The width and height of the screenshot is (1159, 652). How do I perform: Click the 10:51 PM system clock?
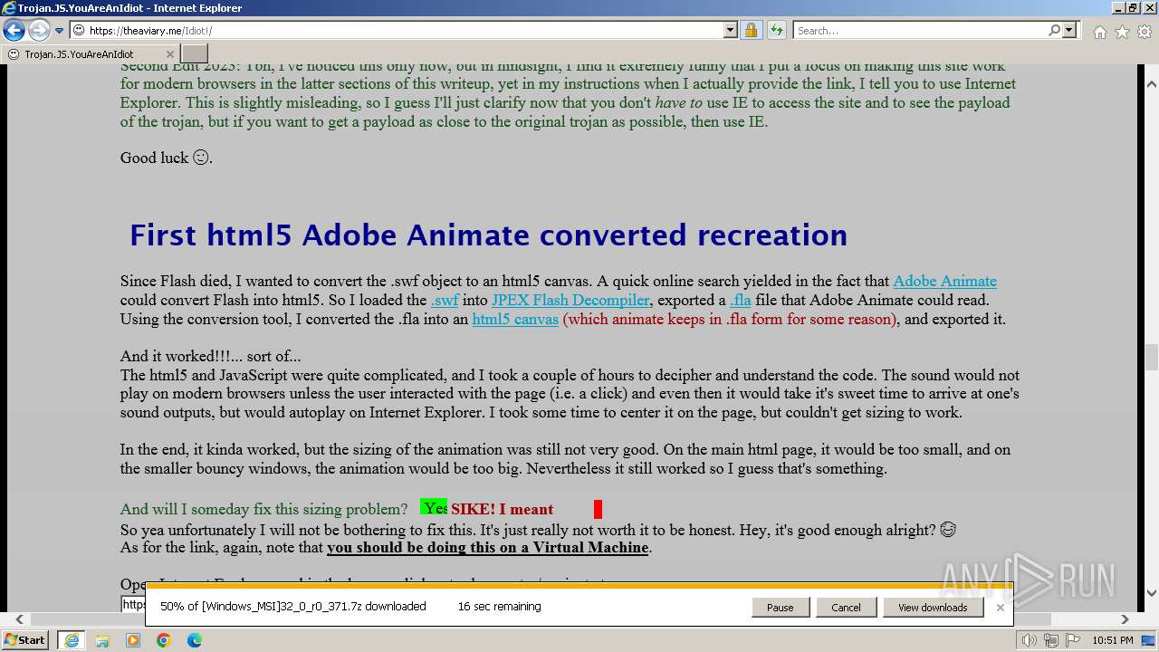pyautogui.click(x=1113, y=640)
